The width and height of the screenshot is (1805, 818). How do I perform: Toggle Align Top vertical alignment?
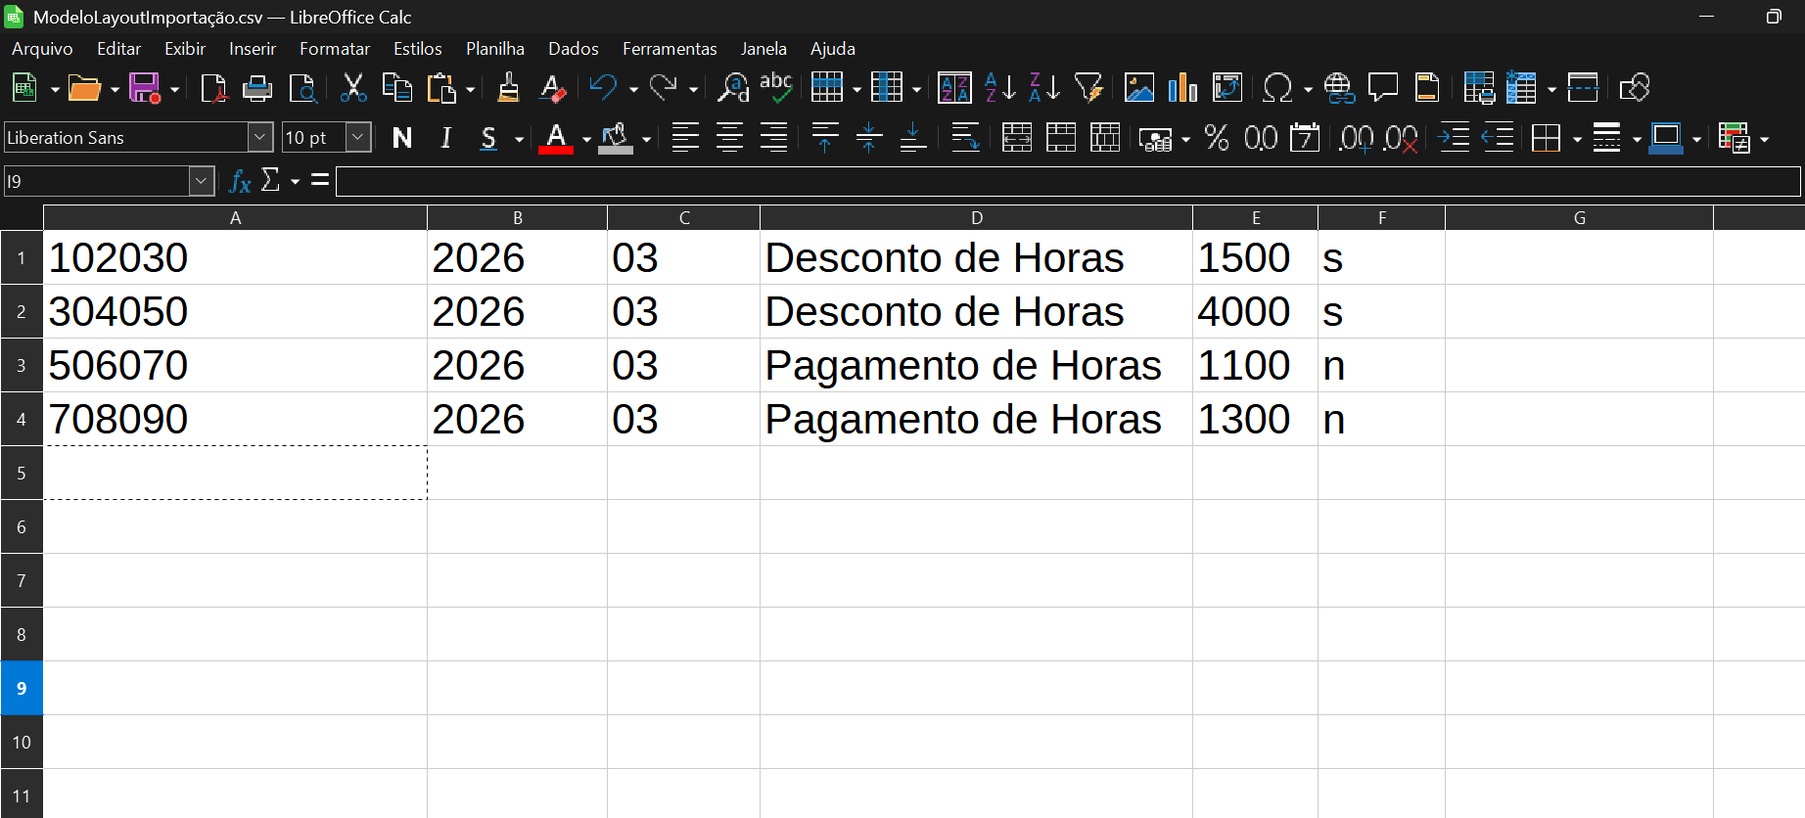click(x=825, y=138)
